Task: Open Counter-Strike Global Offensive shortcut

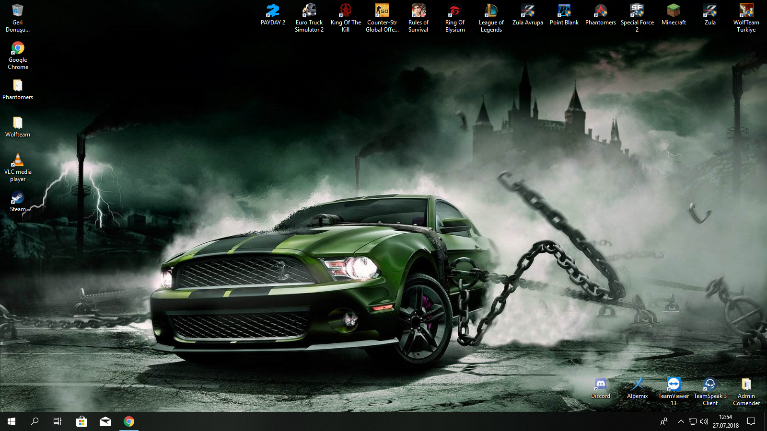Action: [x=382, y=18]
